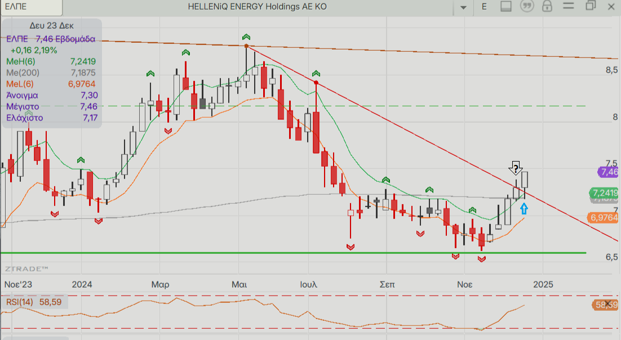The height and width of the screenshot is (340, 621).
Task: Toggle the padlock lock icon
Action: pos(547,6)
